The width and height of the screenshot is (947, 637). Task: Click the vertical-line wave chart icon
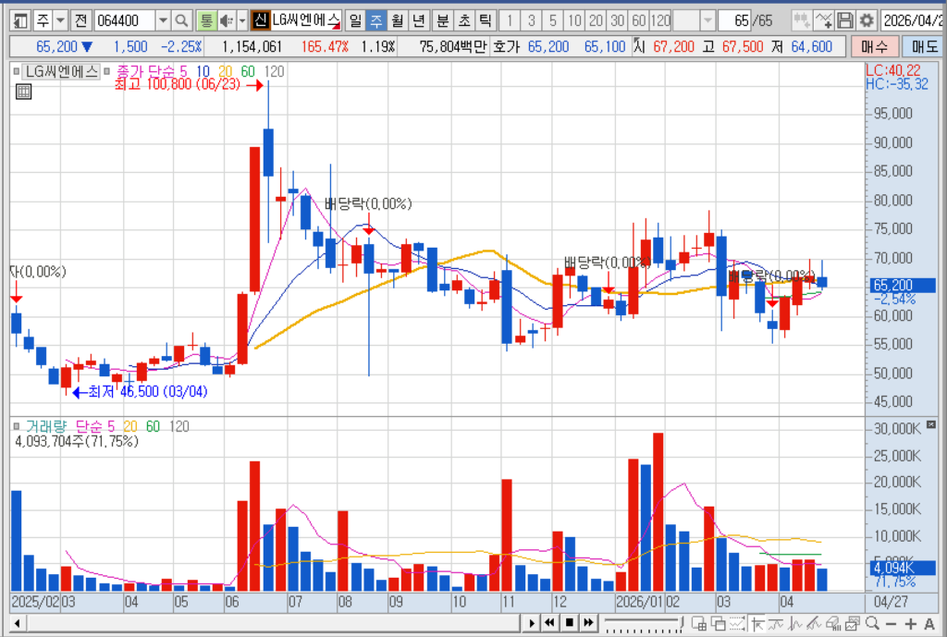[794, 623]
